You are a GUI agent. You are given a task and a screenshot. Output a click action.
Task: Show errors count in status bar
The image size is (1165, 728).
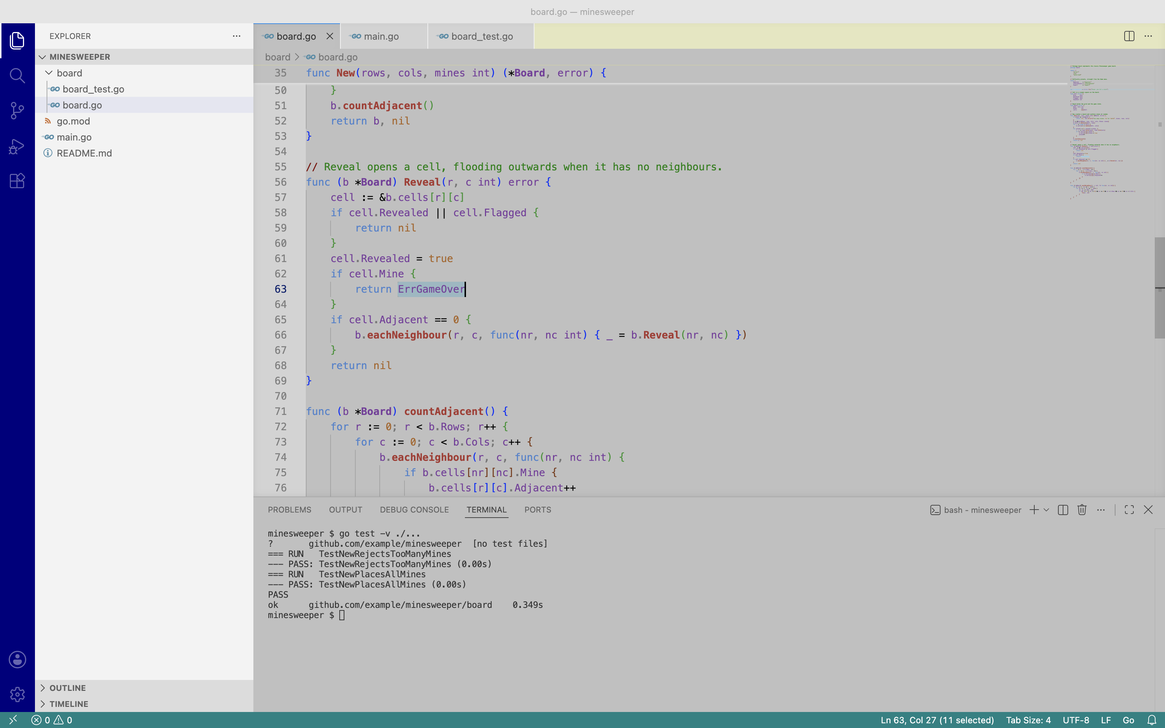tap(41, 720)
